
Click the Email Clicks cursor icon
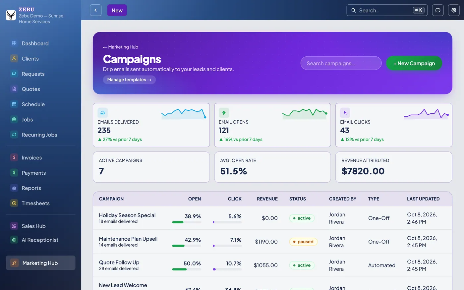[x=345, y=113]
